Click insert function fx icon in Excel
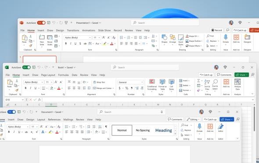 click(40, 100)
